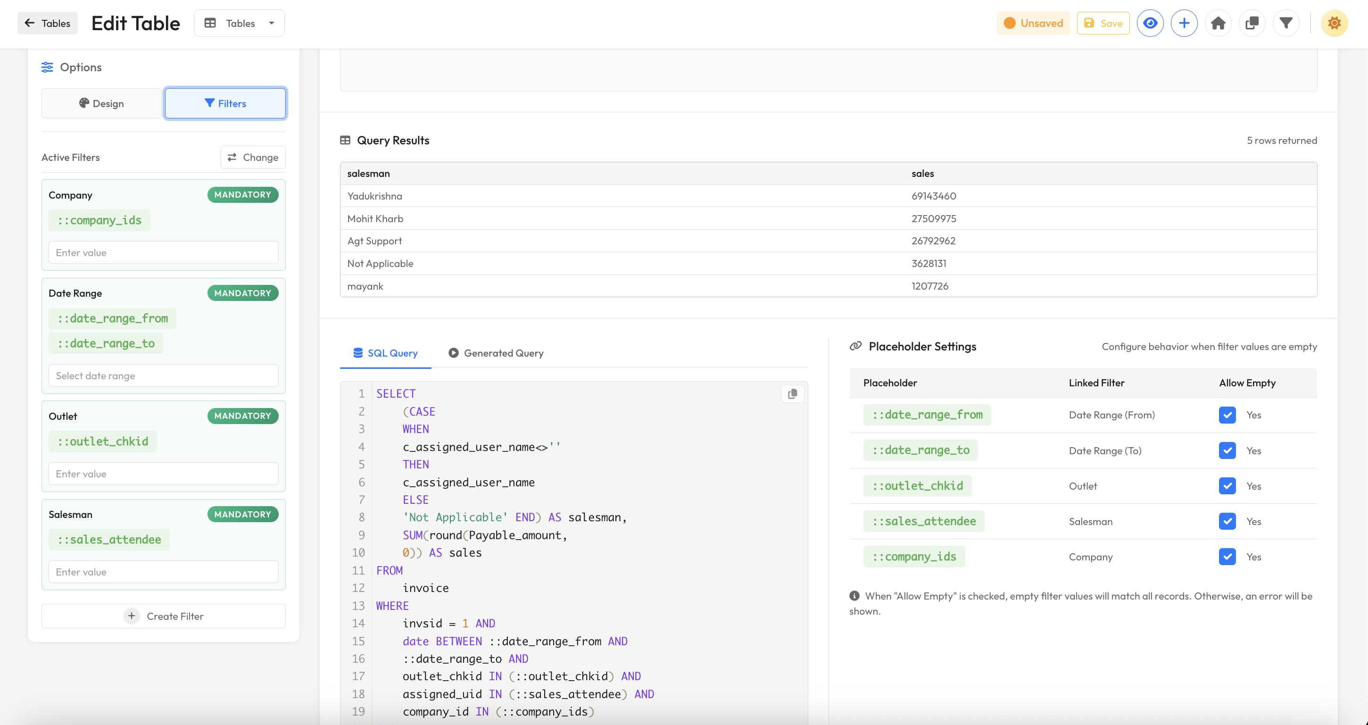The height and width of the screenshot is (725, 1368).
Task: Click the Change filters swap button
Action: [253, 157]
